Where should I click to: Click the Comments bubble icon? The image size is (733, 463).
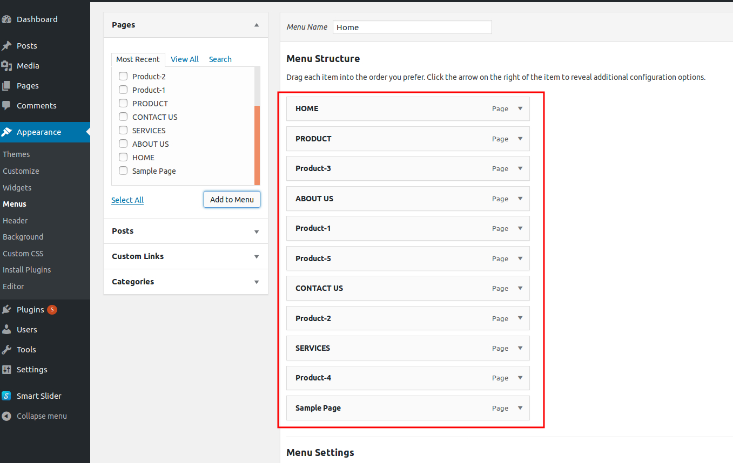point(8,105)
